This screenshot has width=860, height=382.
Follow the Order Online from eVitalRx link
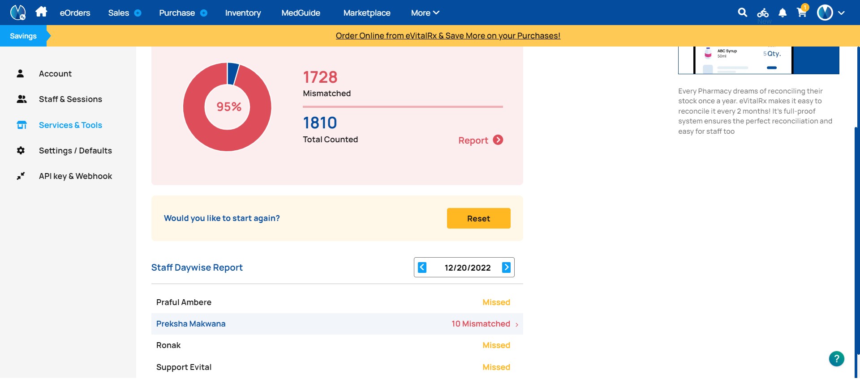448,36
